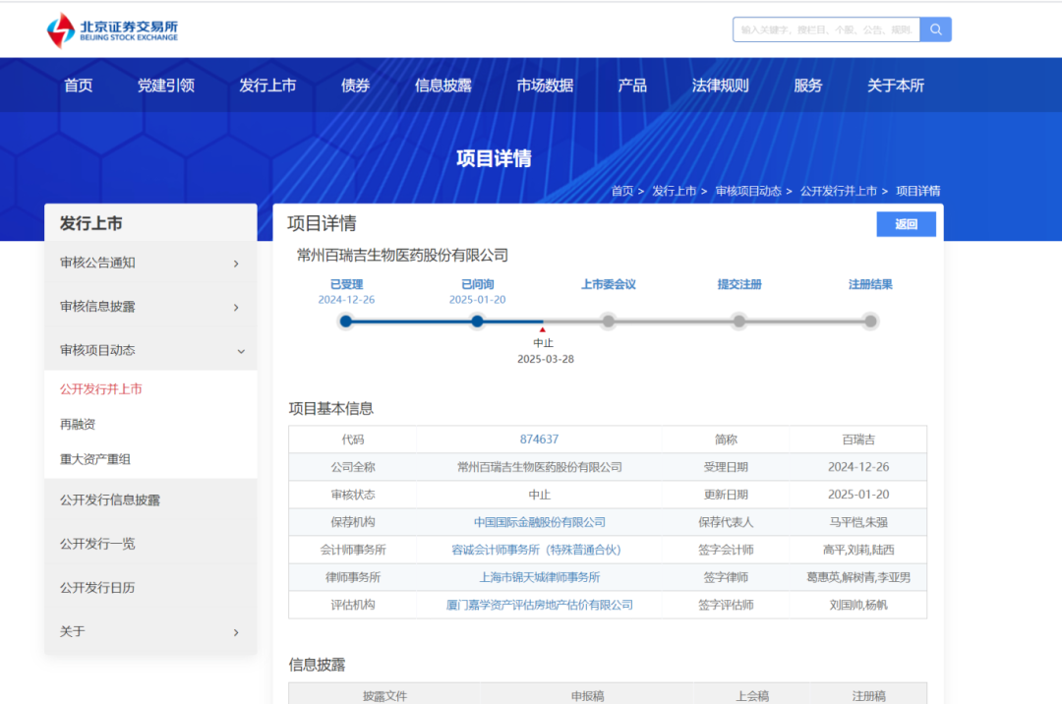This screenshot has height=704, width=1062.
Task: Click the 百瑞吉 short name cell
Action: tap(858, 440)
